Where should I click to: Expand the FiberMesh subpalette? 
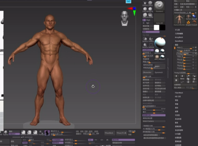(x=179, y=93)
